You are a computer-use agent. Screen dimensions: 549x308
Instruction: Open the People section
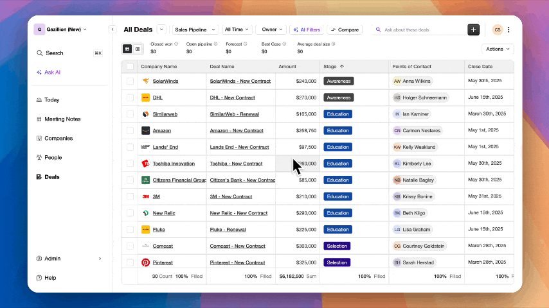(49, 158)
